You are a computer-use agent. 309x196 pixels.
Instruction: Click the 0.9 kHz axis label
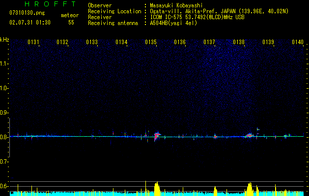tap(4, 113)
